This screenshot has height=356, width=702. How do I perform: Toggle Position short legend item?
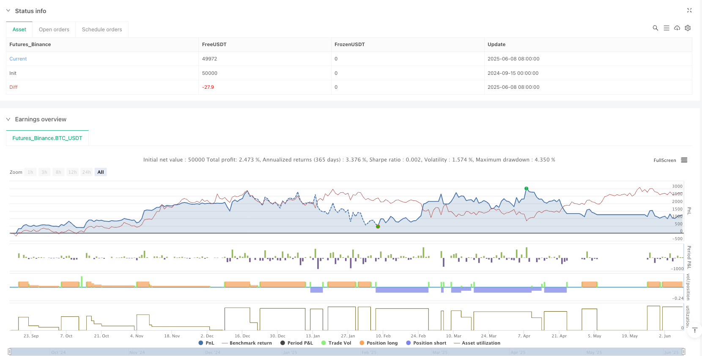click(426, 343)
